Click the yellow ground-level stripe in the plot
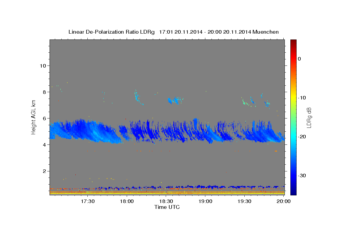Viewport: 352px width, 234px height. 167,193
